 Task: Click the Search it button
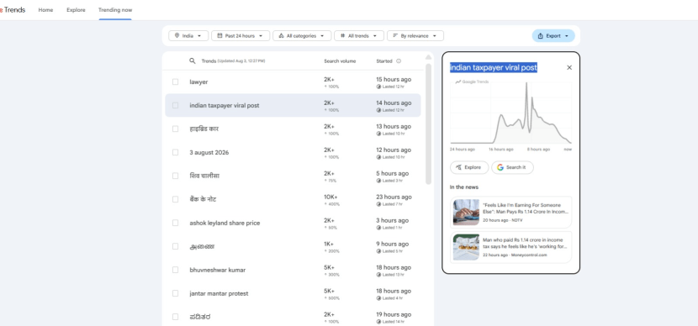tap(512, 168)
